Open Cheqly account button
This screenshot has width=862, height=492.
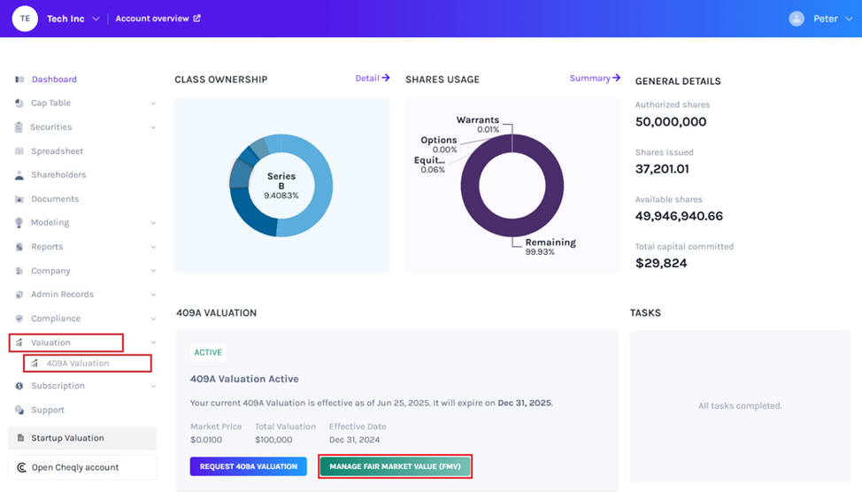(75, 467)
